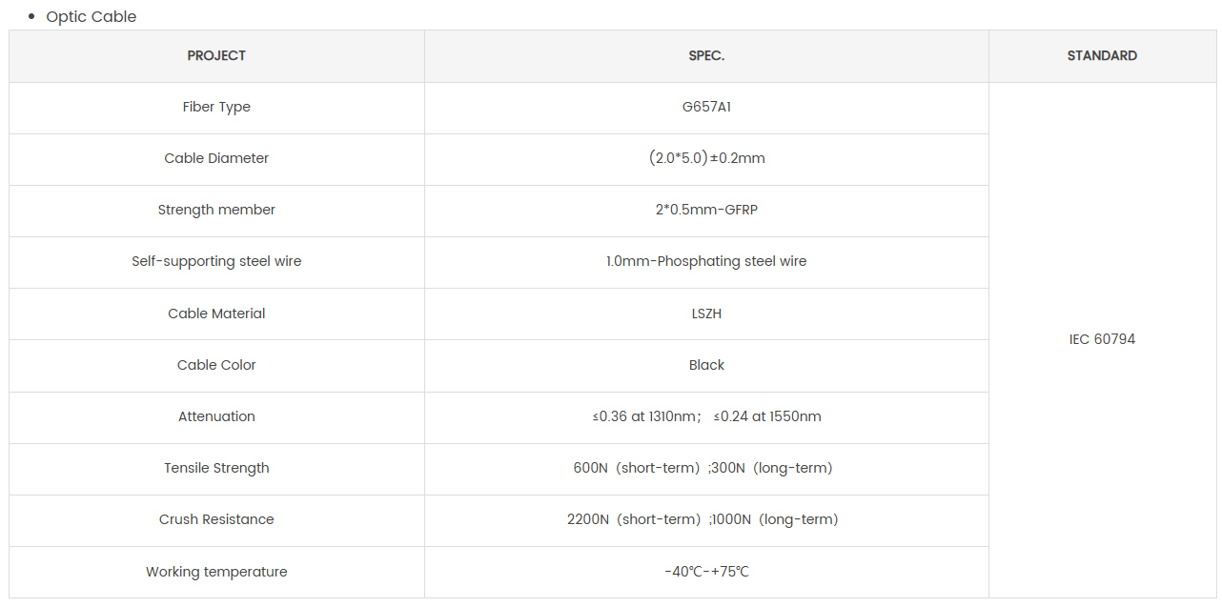Select the Fiber Type row label
Viewport: 1222px width, 607px height.
click(216, 107)
